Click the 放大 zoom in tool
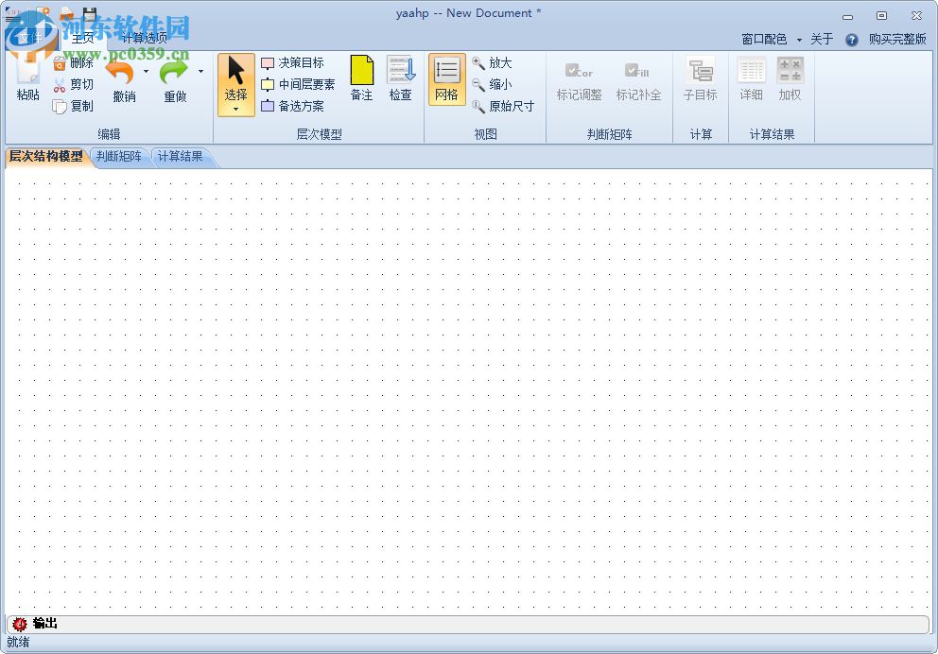This screenshot has height=654, width=938. [x=494, y=62]
